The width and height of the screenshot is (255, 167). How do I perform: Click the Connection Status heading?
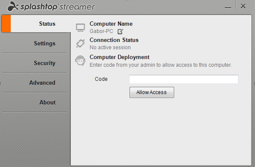[x=114, y=40]
